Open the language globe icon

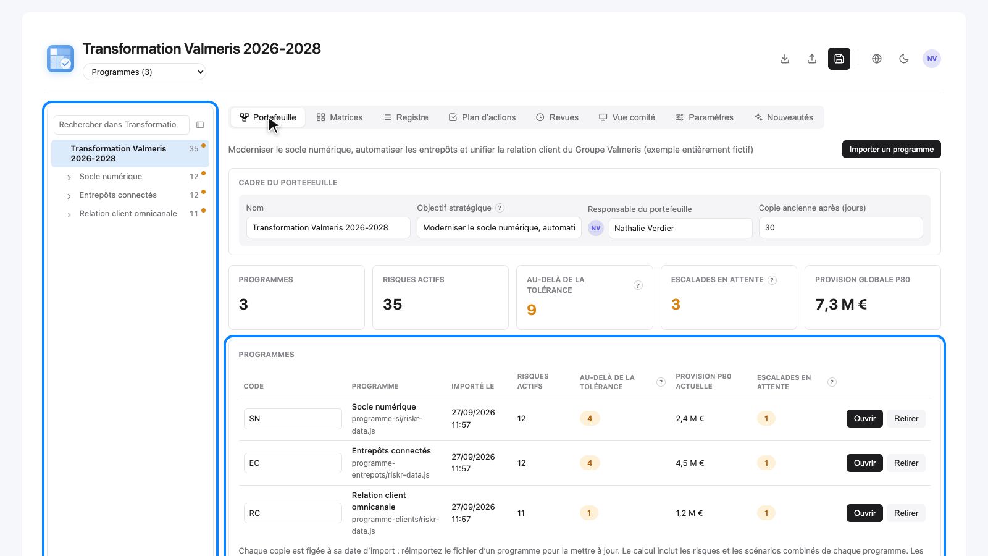pyautogui.click(x=877, y=59)
